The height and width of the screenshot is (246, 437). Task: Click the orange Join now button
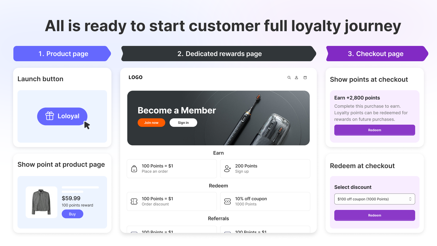151,123
